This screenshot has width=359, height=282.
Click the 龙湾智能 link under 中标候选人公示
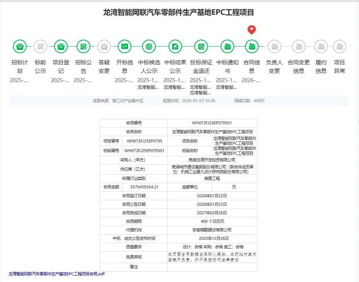(x=148, y=87)
